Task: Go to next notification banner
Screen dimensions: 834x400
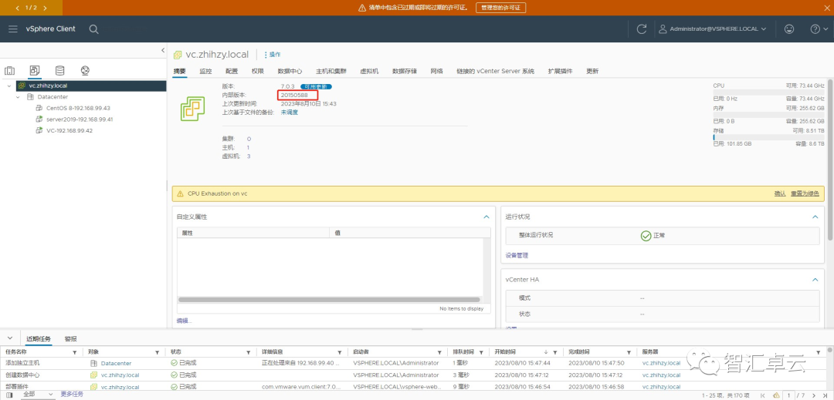Action: 45,8
